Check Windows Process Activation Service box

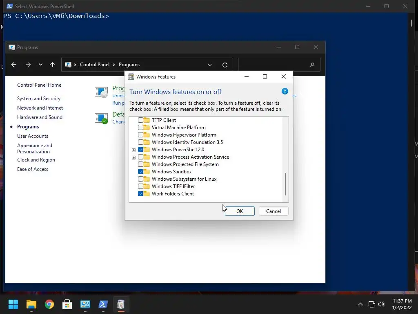[x=140, y=157]
